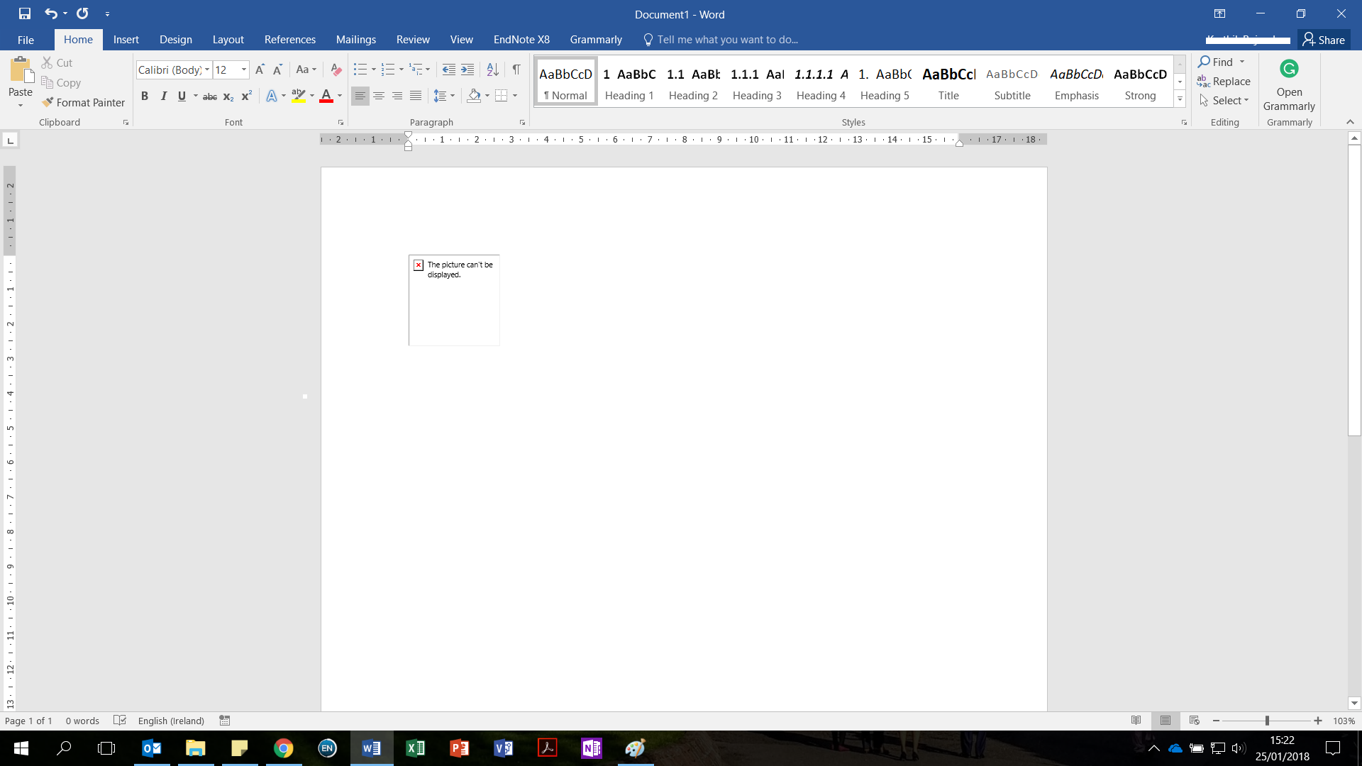The width and height of the screenshot is (1362, 766).
Task: Open the Select dropdown in Editing
Action: click(x=1224, y=101)
